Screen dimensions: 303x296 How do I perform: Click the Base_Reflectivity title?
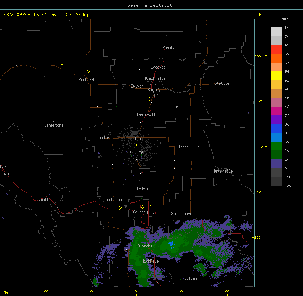tap(151, 5)
